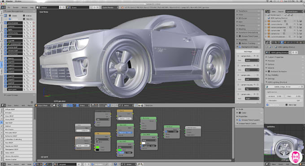Open the Search menu in the Outliner
Screen dimensions: 305x166
coord(281,12)
